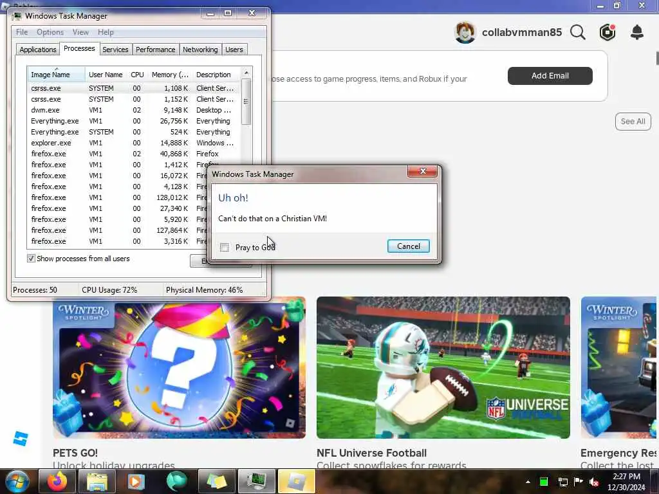Sort processes by User Name column
659x494 pixels.
[x=106, y=75]
